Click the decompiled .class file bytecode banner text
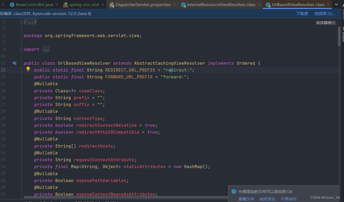The width and height of the screenshot is (344, 202). click(x=46, y=14)
